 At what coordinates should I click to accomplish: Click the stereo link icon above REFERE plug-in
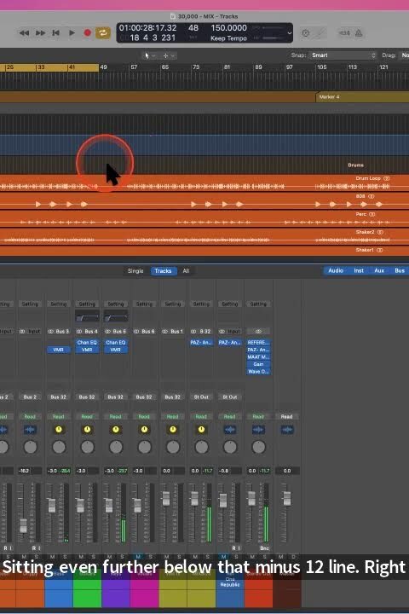pos(258,331)
